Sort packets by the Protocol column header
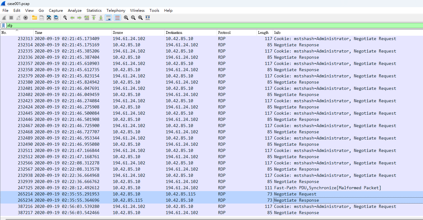423x220 pixels. [x=237, y=33]
